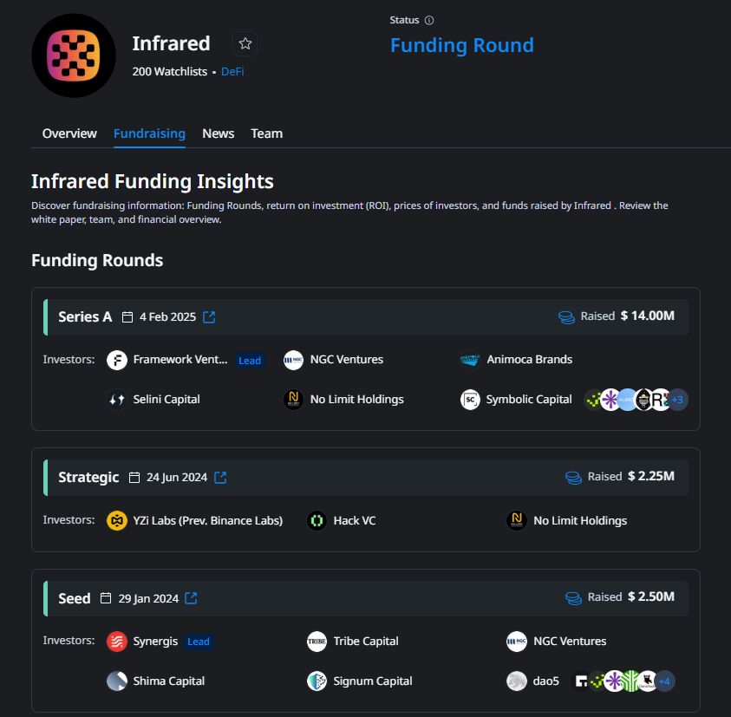Select the Animoca Brands investor icon
The height and width of the screenshot is (717, 731).
point(469,360)
